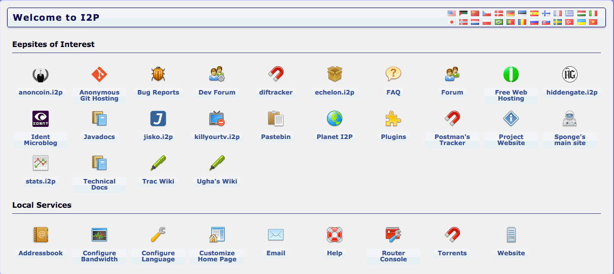Select the Spanish flag

pos(534,13)
